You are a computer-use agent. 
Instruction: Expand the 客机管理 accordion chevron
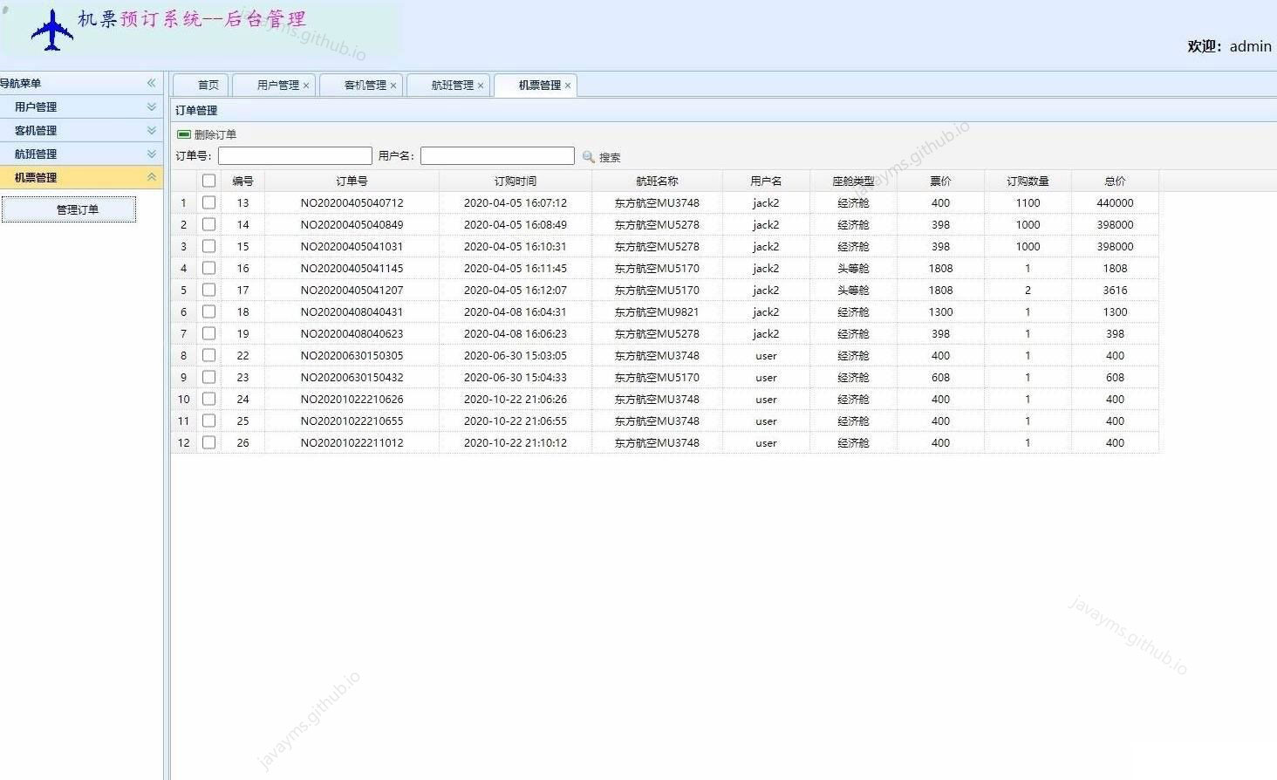[x=151, y=130]
